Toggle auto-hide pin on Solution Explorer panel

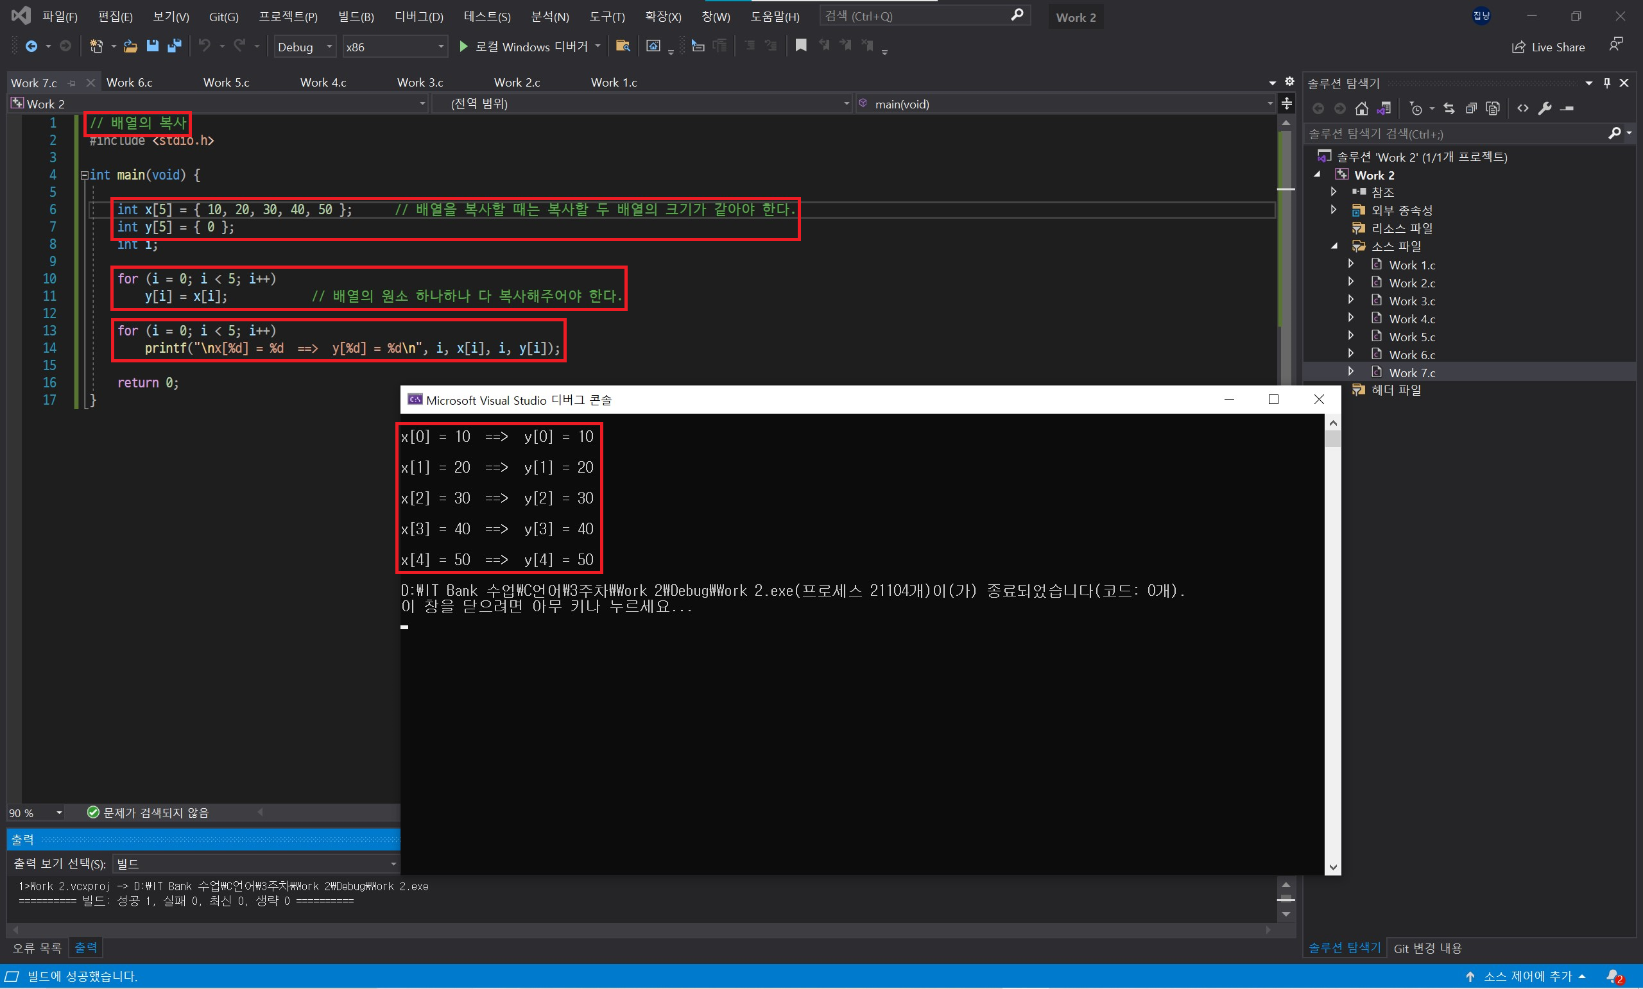[1607, 83]
